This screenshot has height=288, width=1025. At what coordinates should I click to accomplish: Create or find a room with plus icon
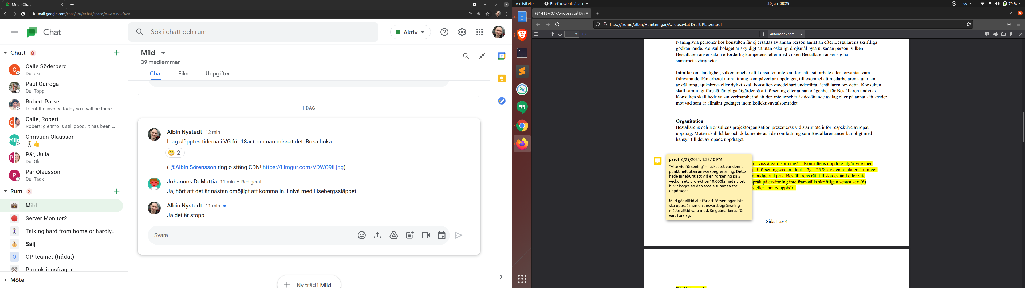(117, 191)
